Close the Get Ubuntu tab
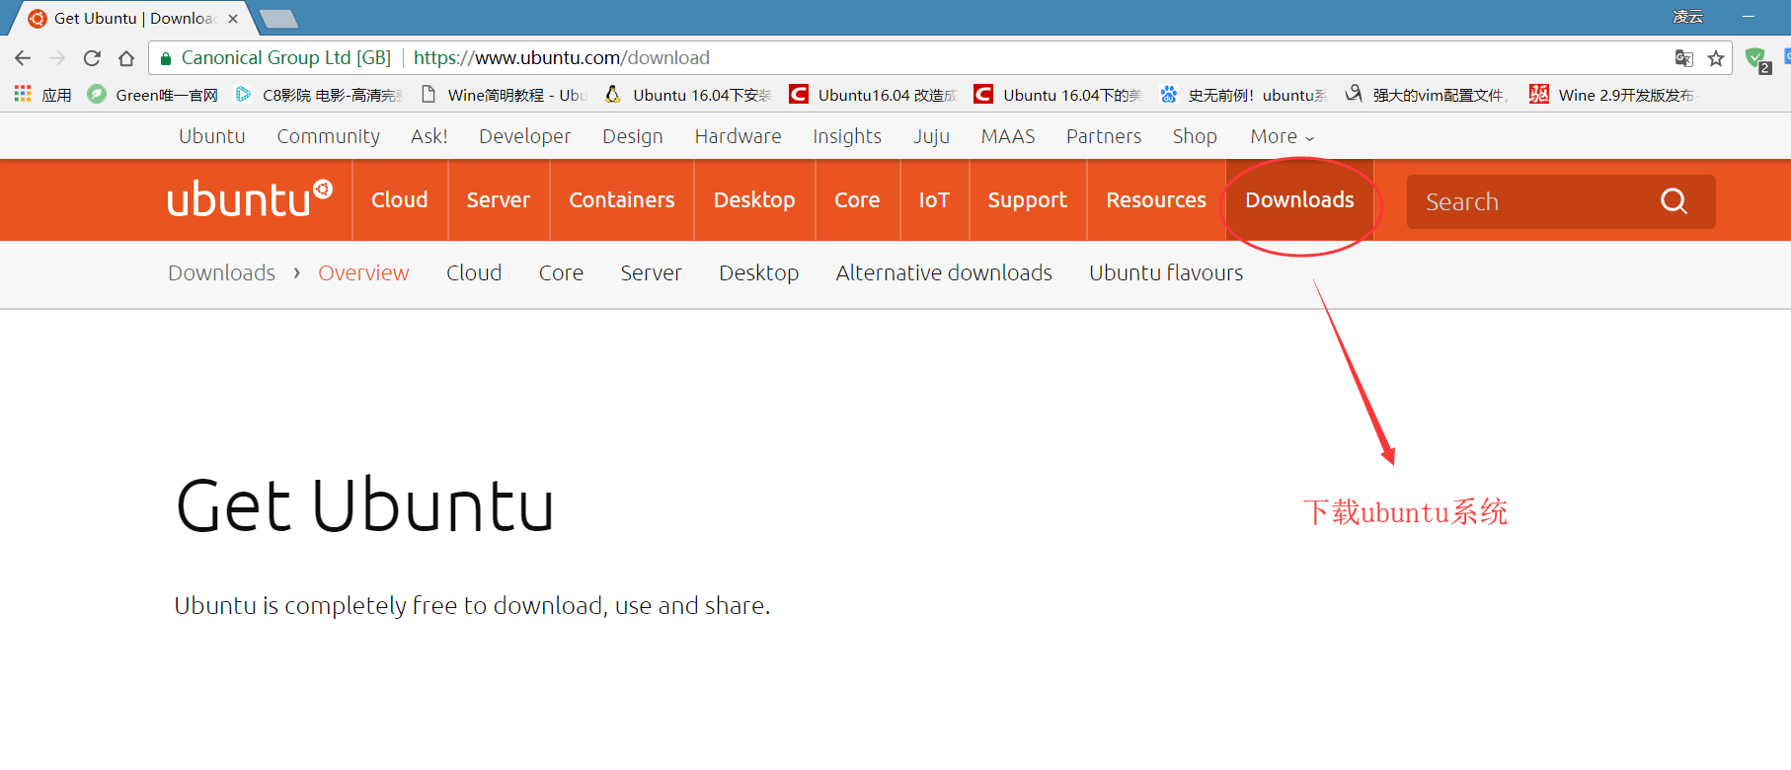The image size is (1791, 770). coord(233,19)
